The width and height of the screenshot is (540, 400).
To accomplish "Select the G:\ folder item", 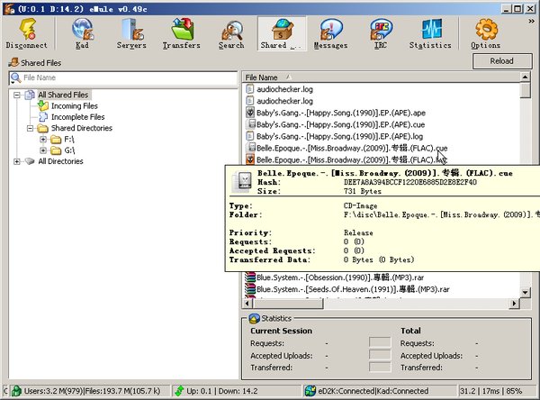I will (x=69, y=150).
